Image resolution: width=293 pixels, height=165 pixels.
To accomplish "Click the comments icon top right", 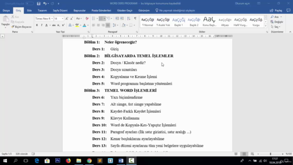I will [x=288, y=11].
